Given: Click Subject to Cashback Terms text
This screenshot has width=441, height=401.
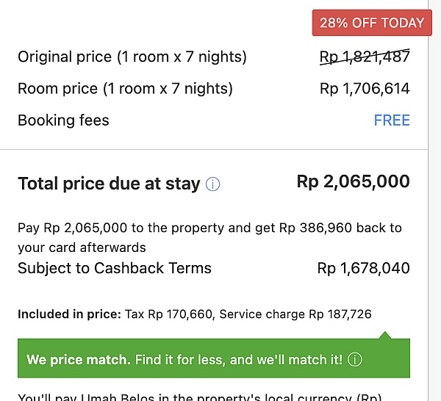Looking at the screenshot, I should [x=115, y=268].
